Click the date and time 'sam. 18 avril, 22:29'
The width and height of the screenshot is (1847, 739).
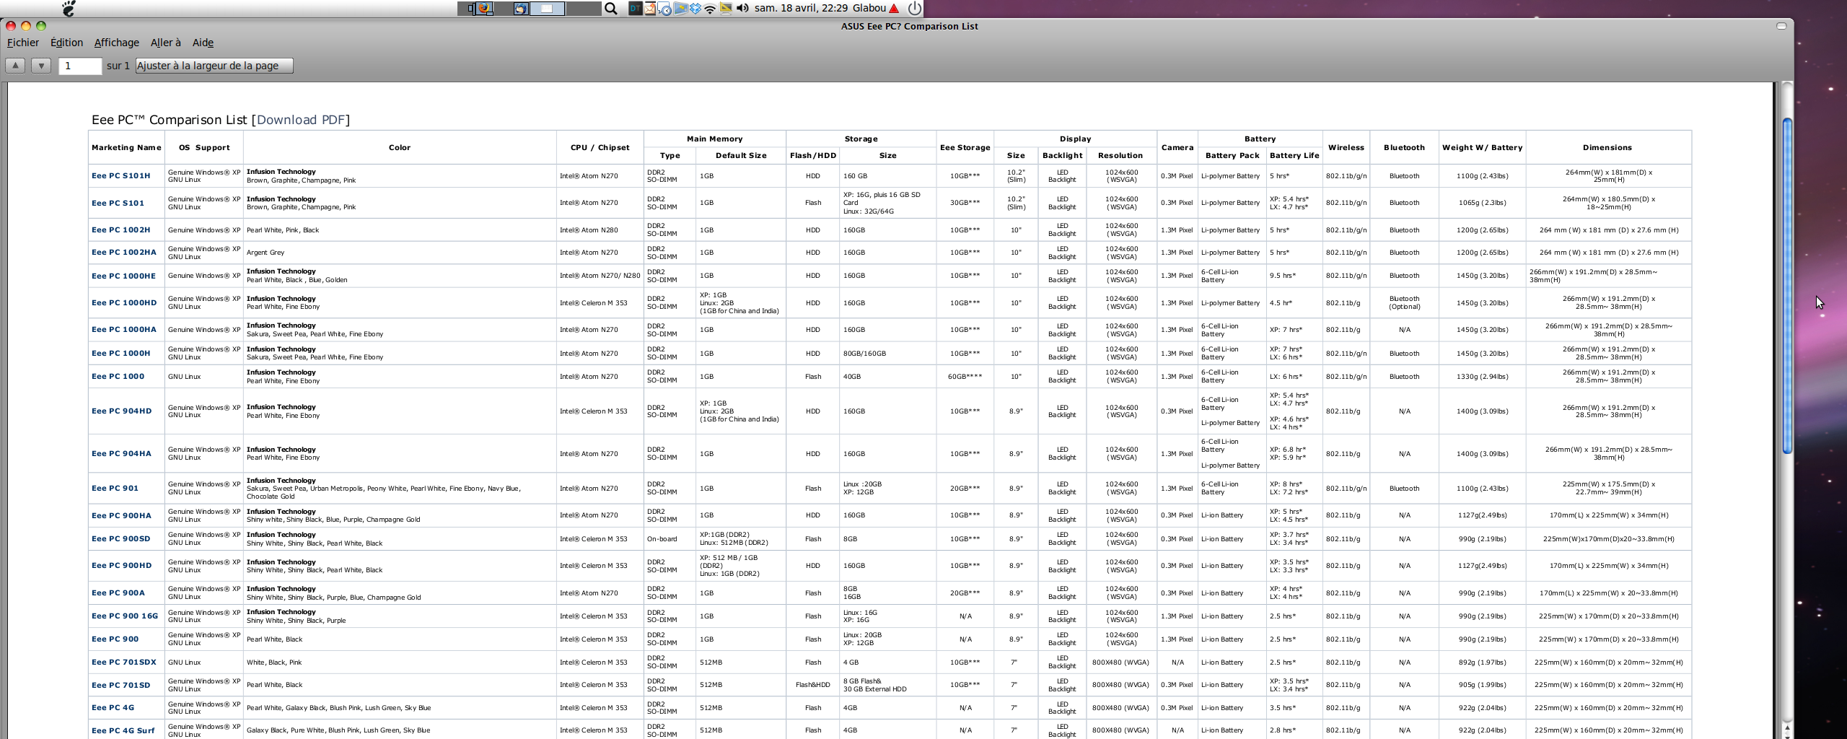point(799,9)
